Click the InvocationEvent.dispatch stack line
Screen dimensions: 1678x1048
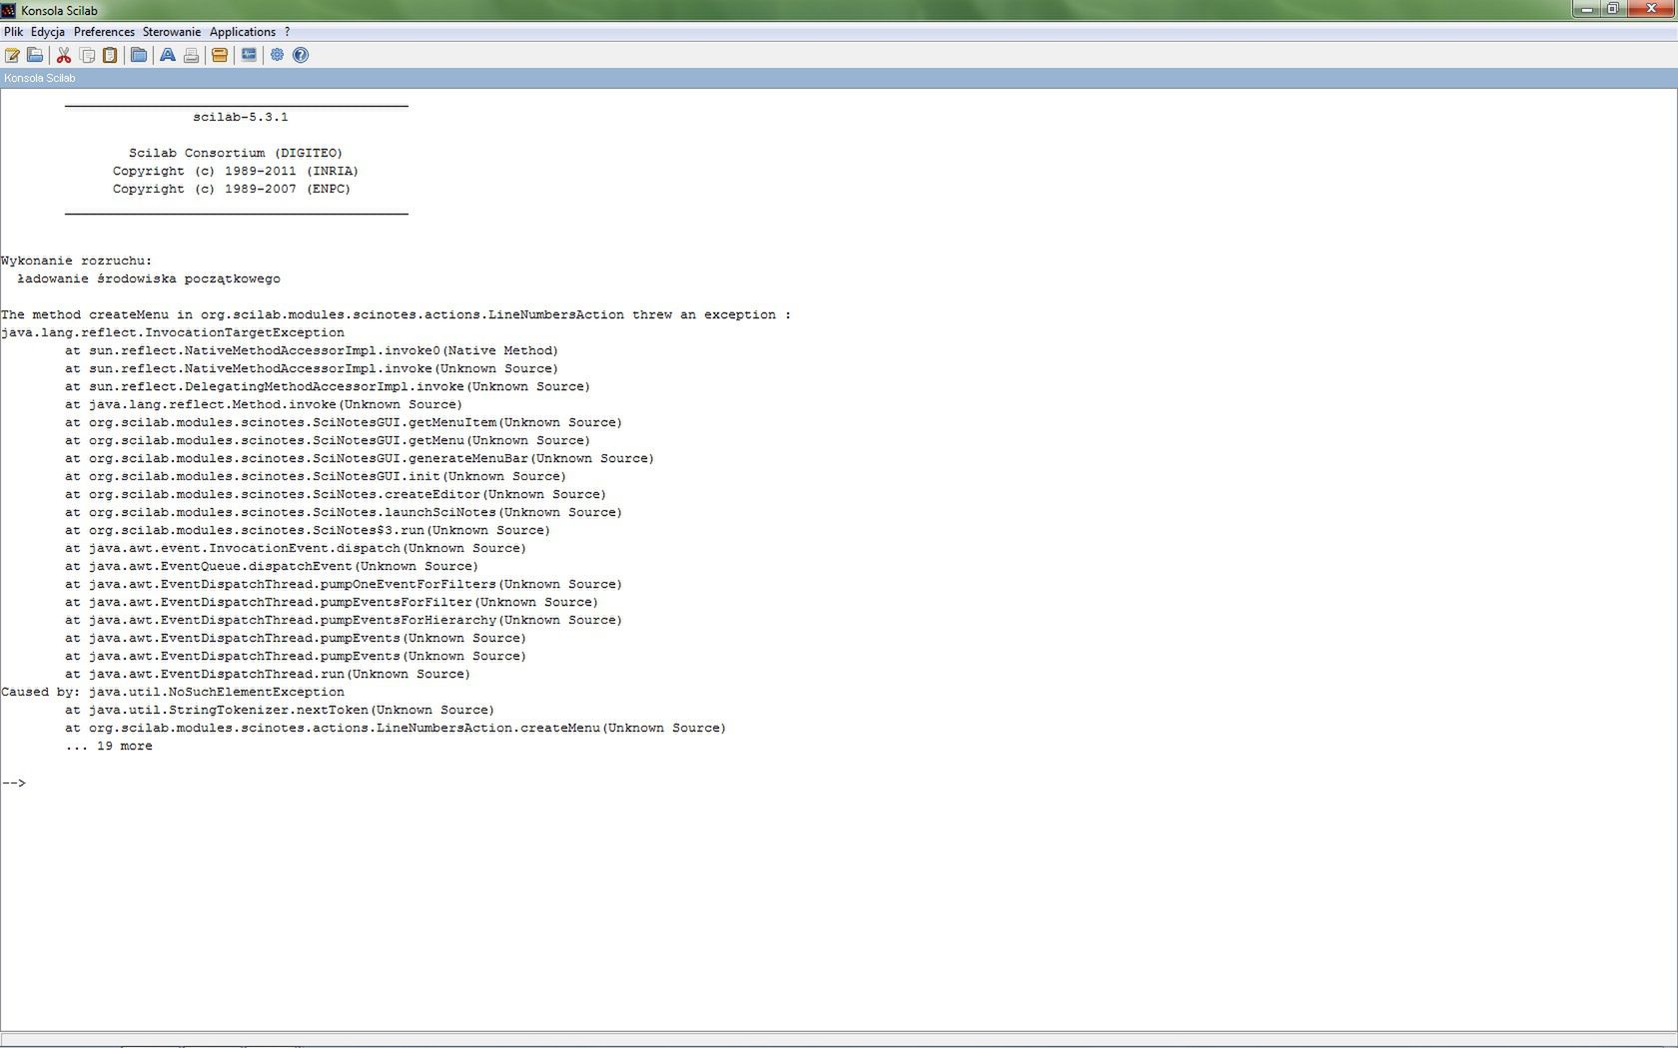(x=296, y=548)
